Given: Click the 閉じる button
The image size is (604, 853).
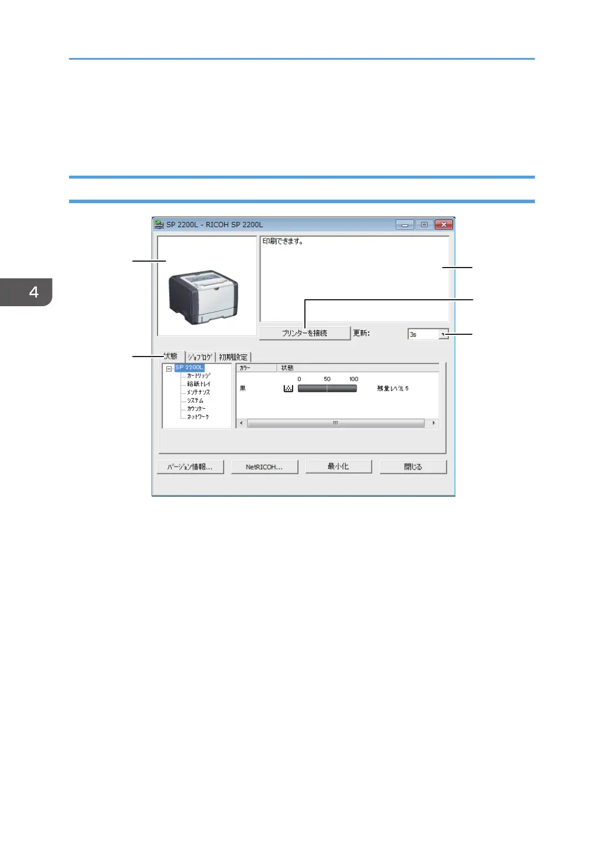Looking at the screenshot, I should point(413,467).
